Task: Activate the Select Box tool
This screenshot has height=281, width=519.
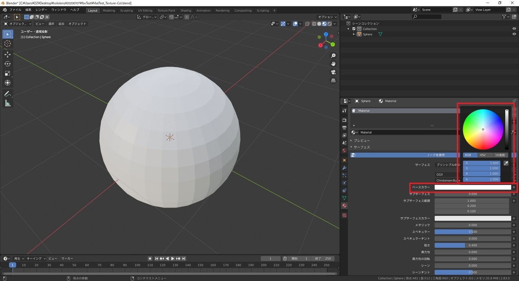Action: 7,34
